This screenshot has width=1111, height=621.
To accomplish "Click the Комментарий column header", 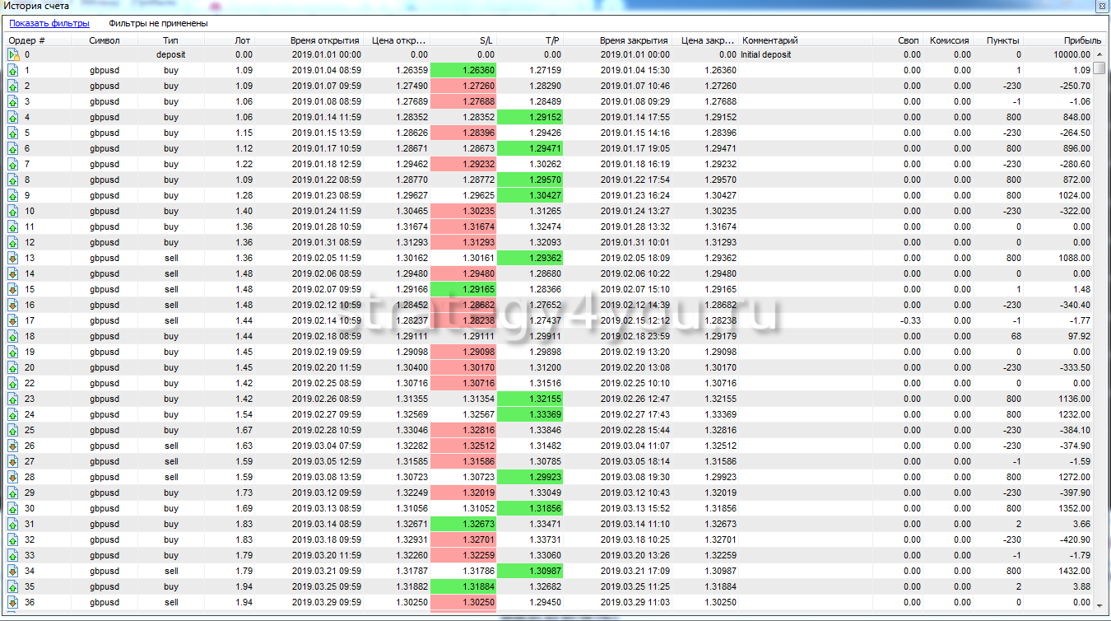I will pos(770,40).
